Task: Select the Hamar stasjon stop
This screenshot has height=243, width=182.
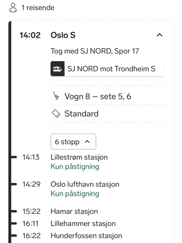Action: [74, 211]
